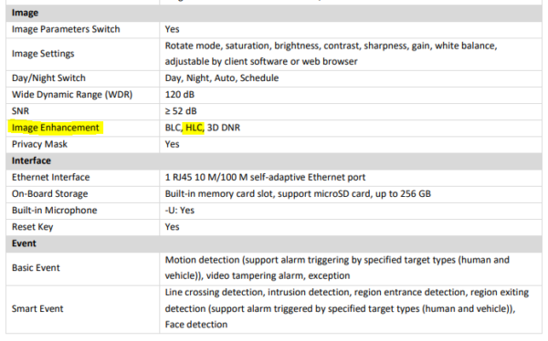Select the Image Parameters Switch row label

tap(66, 29)
